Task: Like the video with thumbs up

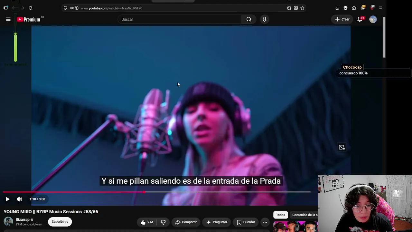Action: tap(146, 222)
